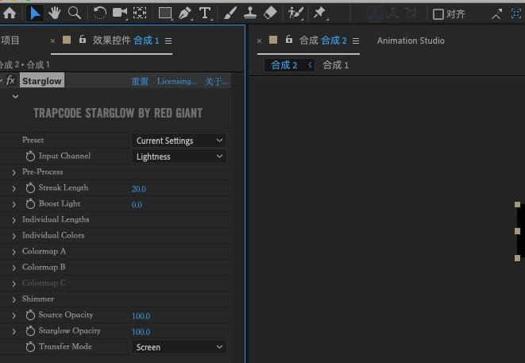Image resolution: width=525 pixels, height=363 pixels.
Task: Click the Boost Light value field
Action: [x=137, y=205]
